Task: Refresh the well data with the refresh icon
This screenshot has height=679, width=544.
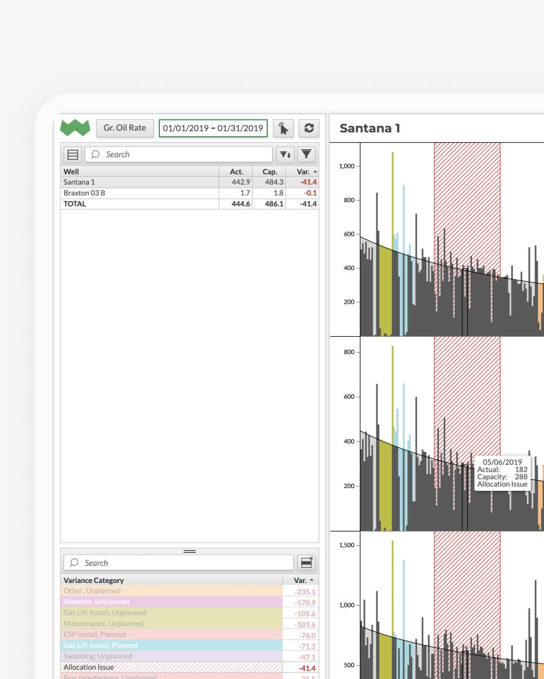Action: [309, 128]
